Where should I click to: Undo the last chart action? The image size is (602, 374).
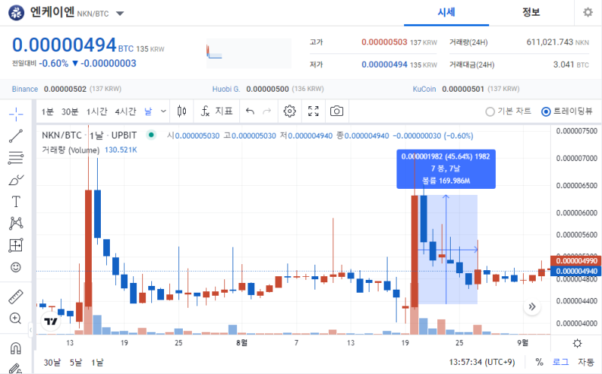250,111
